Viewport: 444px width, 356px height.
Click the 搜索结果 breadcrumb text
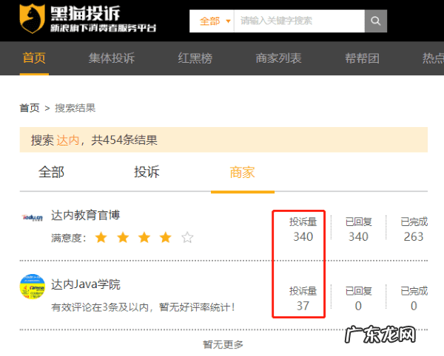click(x=75, y=108)
